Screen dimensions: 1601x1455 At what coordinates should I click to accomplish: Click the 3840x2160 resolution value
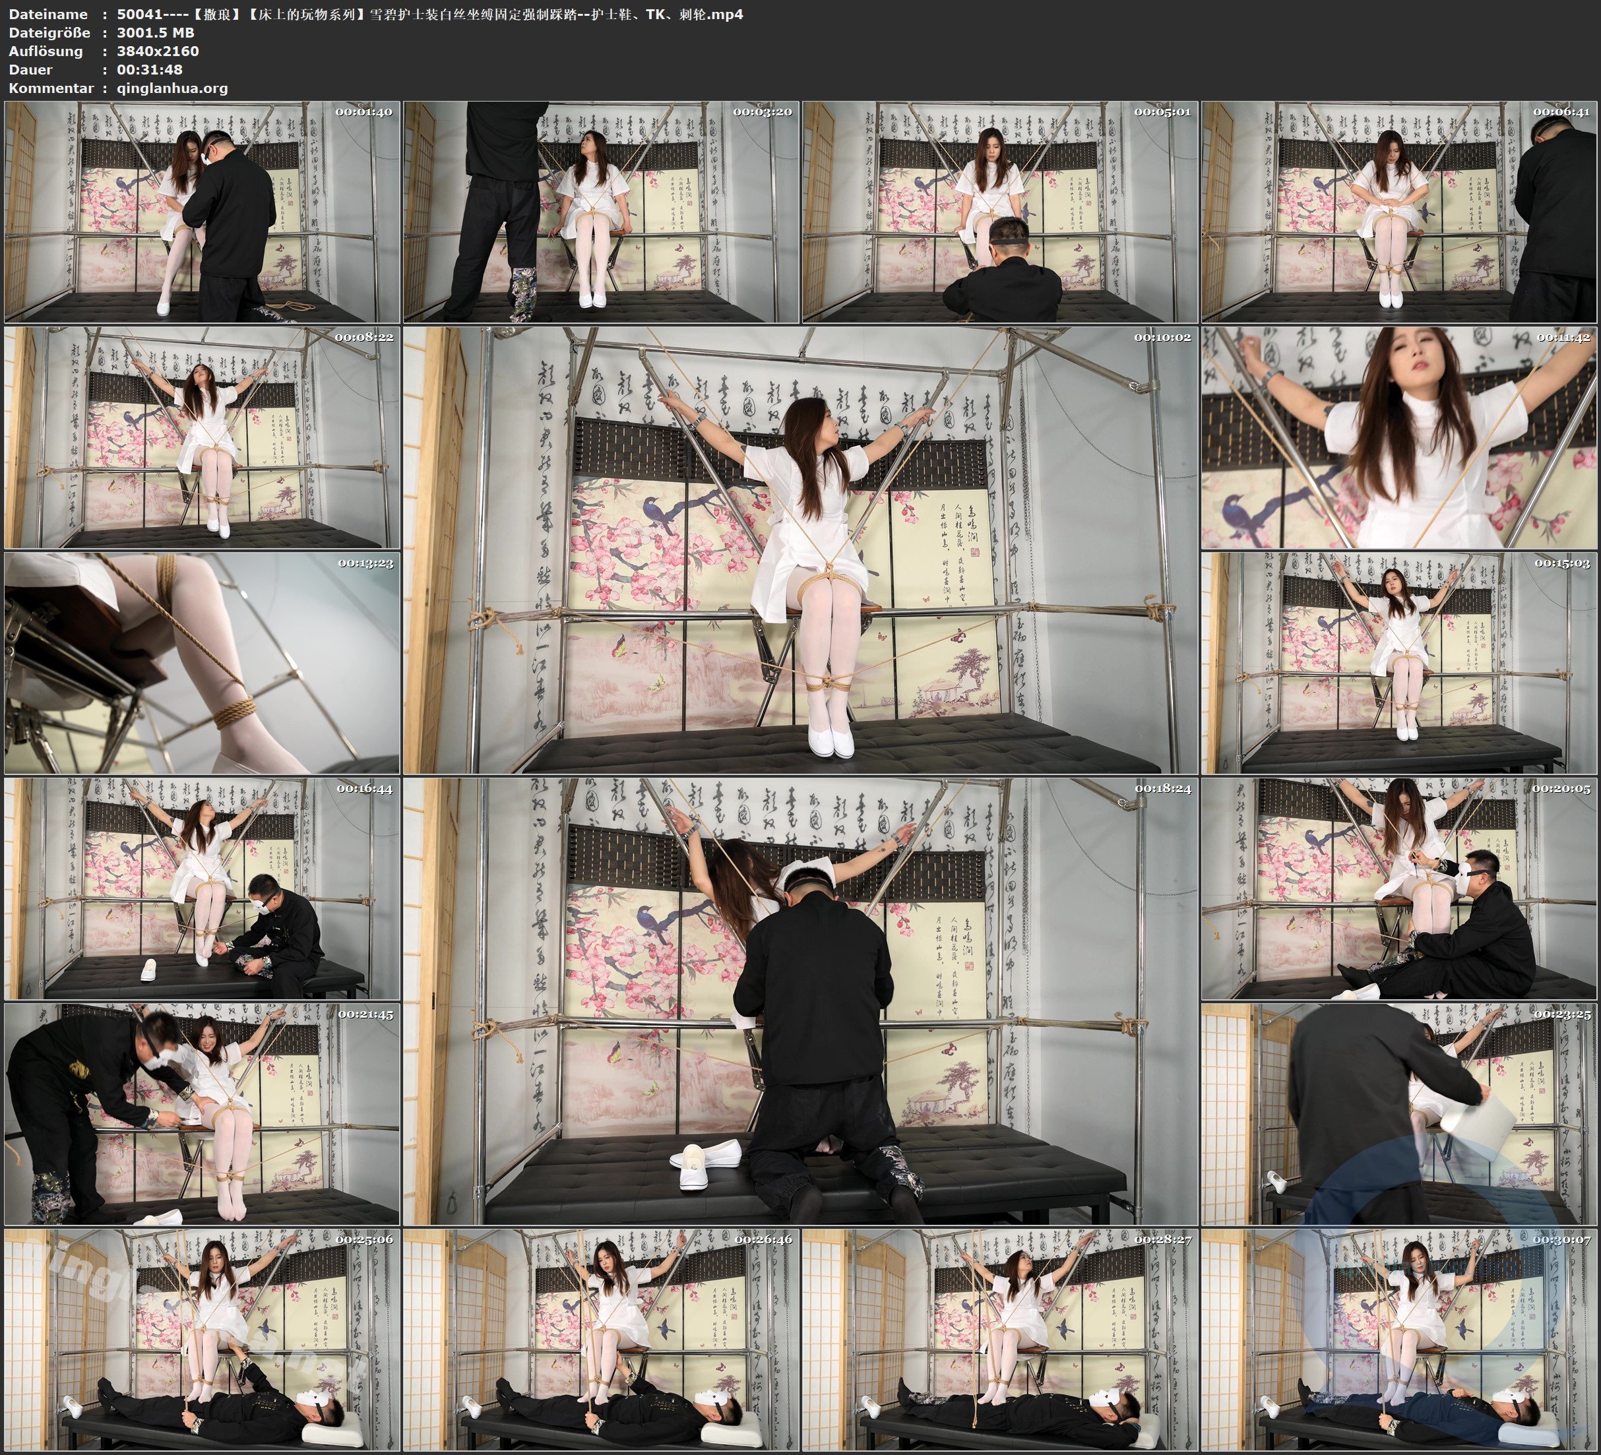pos(157,51)
